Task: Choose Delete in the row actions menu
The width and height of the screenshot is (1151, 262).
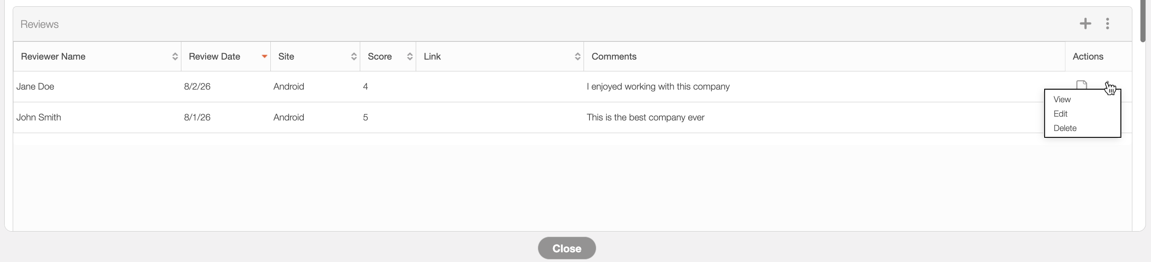Action: click(1065, 128)
